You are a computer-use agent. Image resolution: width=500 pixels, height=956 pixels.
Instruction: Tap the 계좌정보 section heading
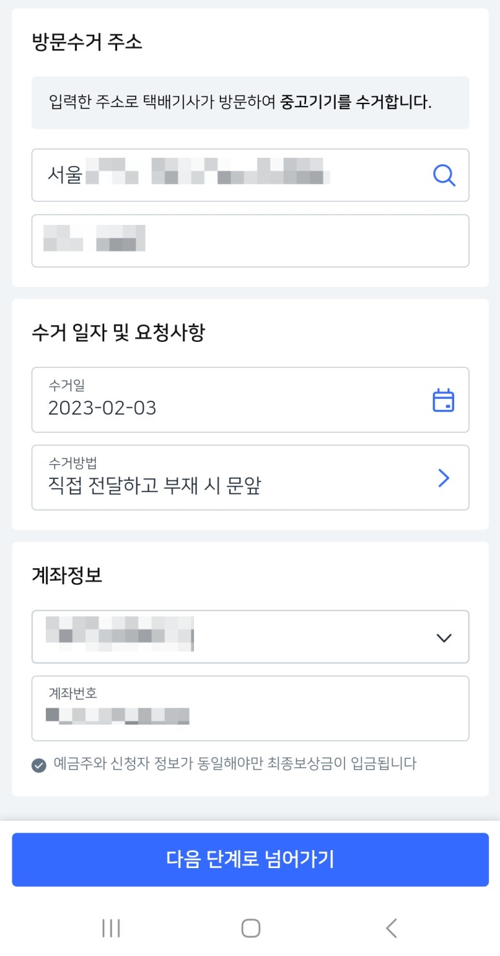[67, 575]
